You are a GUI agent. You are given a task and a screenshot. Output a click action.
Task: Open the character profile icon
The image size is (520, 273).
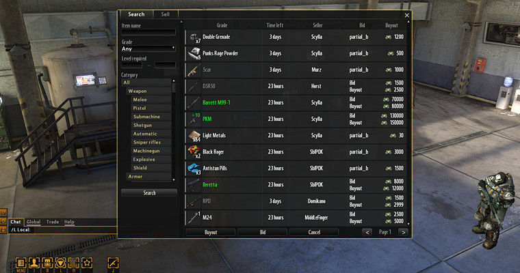click(x=34, y=263)
